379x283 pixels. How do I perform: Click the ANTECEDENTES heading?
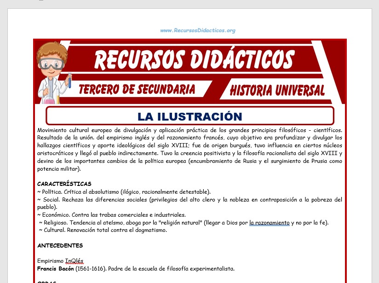point(60,246)
